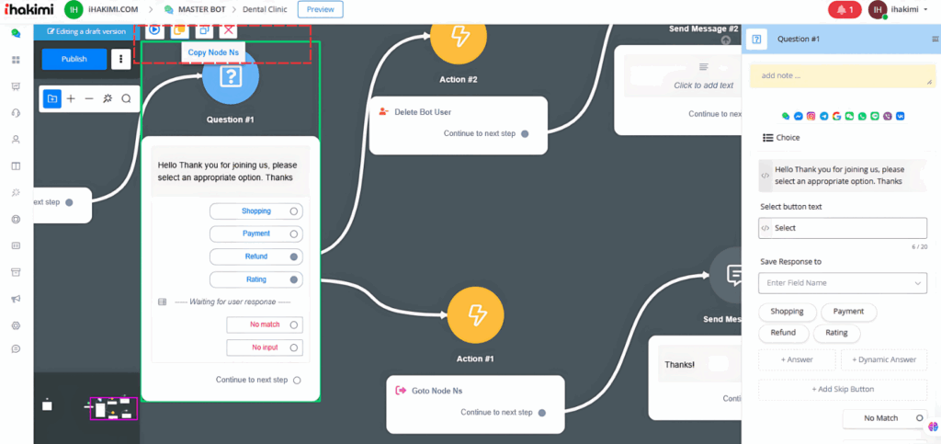Click the orange Copy Node icon
The height and width of the screenshot is (444, 941).
[179, 29]
